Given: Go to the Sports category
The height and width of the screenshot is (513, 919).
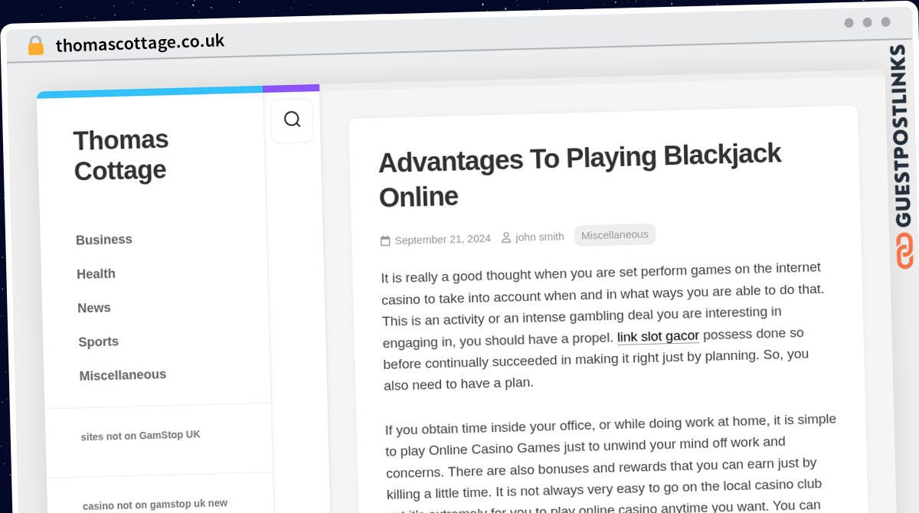Looking at the screenshot, I should click(99, 341).
